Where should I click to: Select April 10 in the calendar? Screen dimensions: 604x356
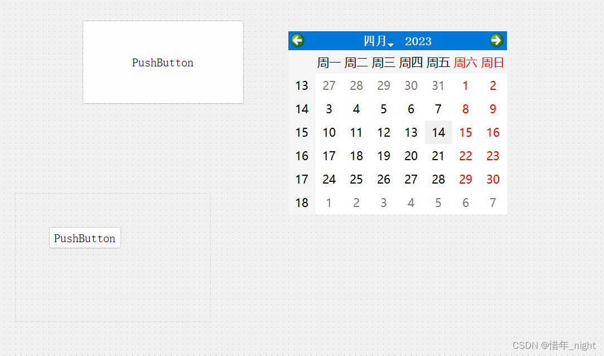pyautogui.click(x=329, y=132)
